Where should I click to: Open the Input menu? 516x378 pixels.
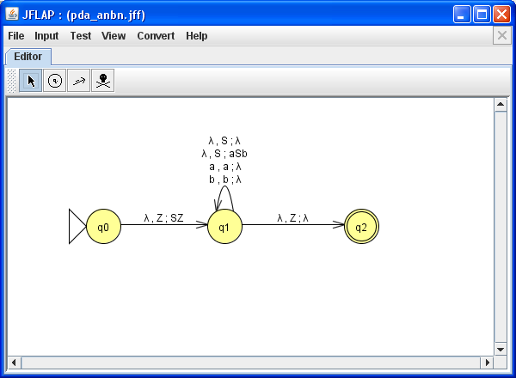point(46,36)
